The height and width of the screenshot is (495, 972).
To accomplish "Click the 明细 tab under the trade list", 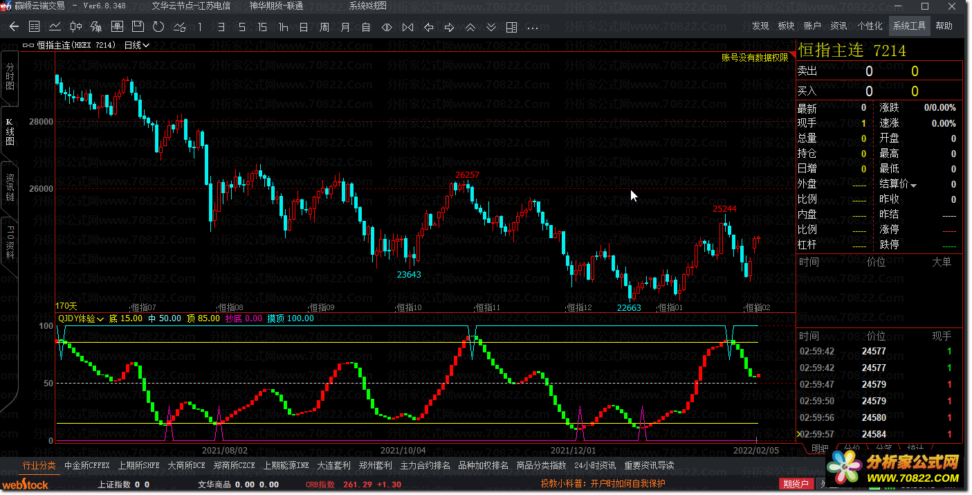I will (x=819, y=448).
